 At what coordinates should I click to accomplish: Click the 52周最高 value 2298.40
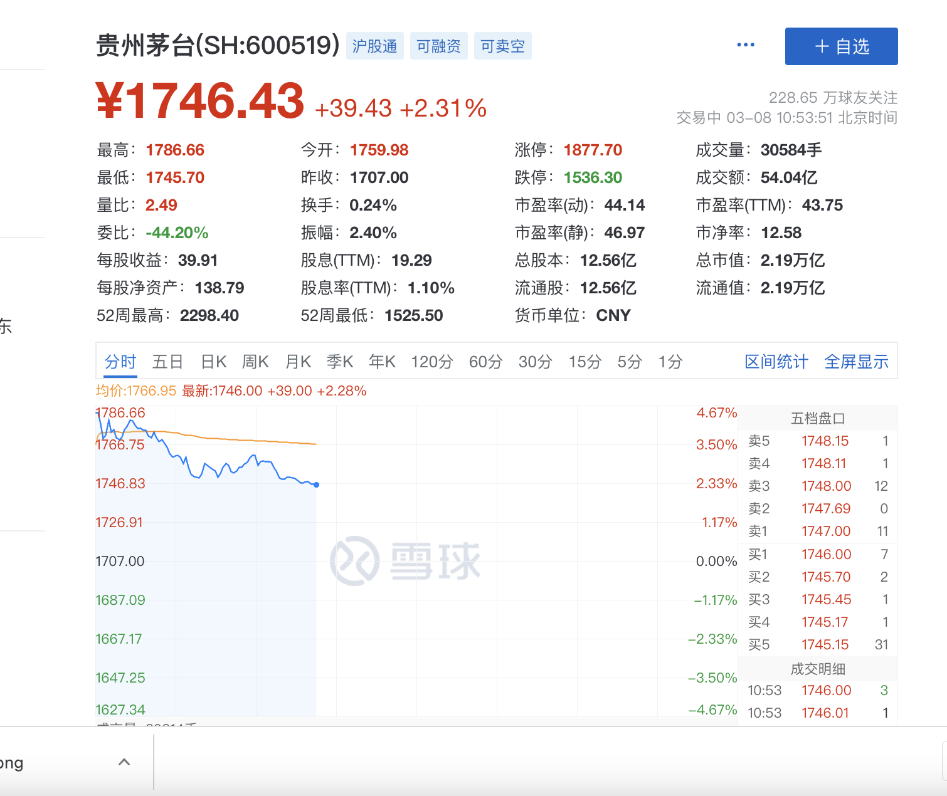tap(209, 315)
